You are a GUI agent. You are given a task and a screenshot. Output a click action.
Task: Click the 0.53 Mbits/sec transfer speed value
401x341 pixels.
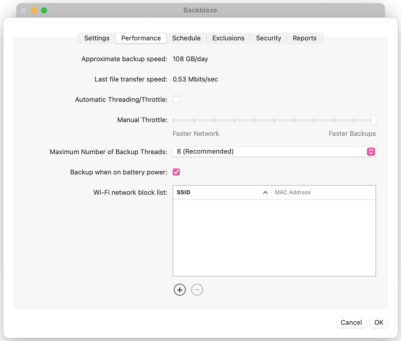tap(195, 79)
